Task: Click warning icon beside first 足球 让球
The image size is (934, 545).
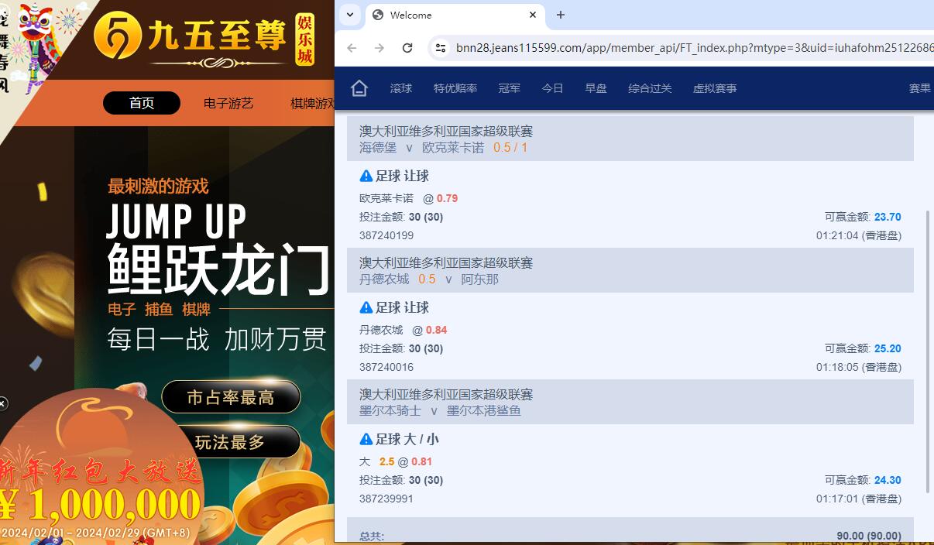Action: coord(366,176)
